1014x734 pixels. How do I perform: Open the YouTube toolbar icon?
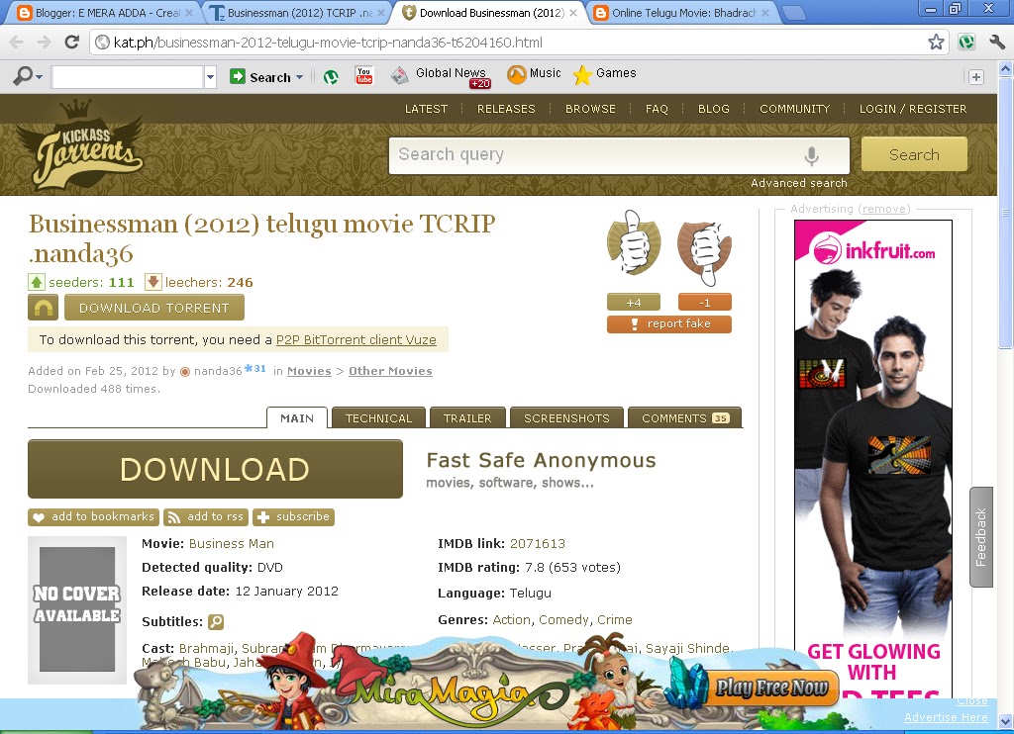point(364,76)
